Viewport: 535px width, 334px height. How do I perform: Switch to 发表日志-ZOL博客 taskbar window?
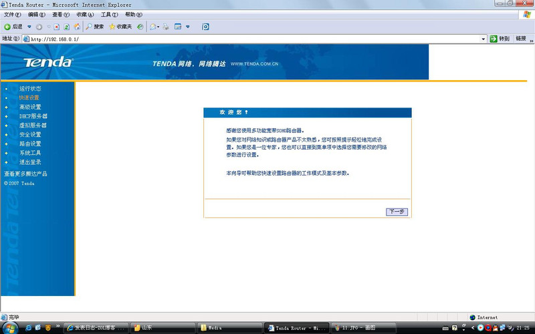point(96,328)
